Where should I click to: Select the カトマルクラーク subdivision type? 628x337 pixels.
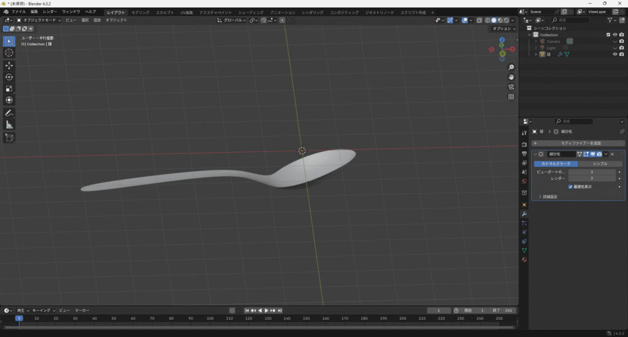coord(556,164)
